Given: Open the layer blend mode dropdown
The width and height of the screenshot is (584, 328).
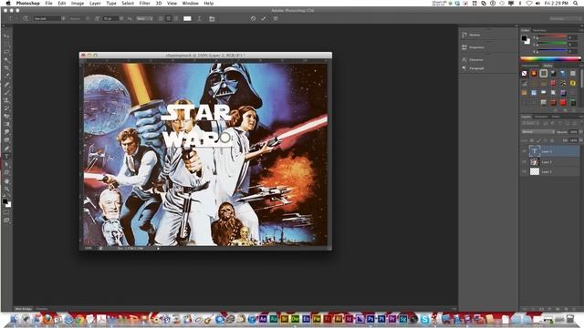Looking at the screenshot, I should (x=537, y=131).
